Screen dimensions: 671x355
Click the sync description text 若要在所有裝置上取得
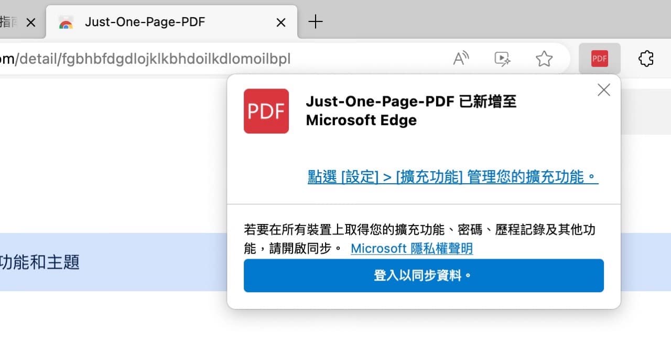coord(419,239)
